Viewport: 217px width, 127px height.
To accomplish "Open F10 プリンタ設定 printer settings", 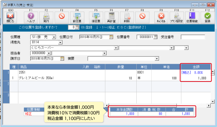I will point(177,17).
